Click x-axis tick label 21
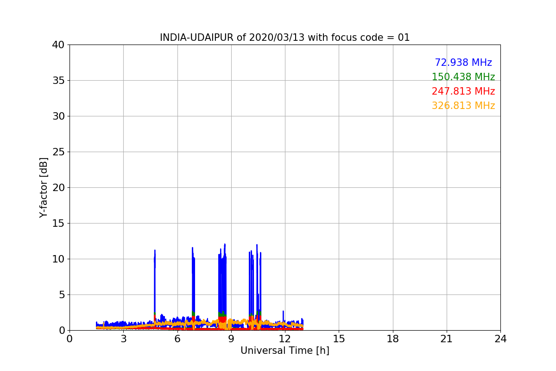 point(447,339)
